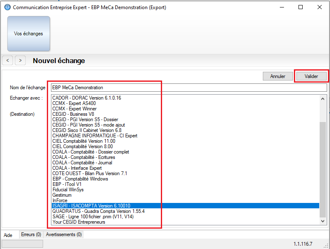Select COALA - Comptabilité - Journal
The image size is (330, 249).
[185, 163]
